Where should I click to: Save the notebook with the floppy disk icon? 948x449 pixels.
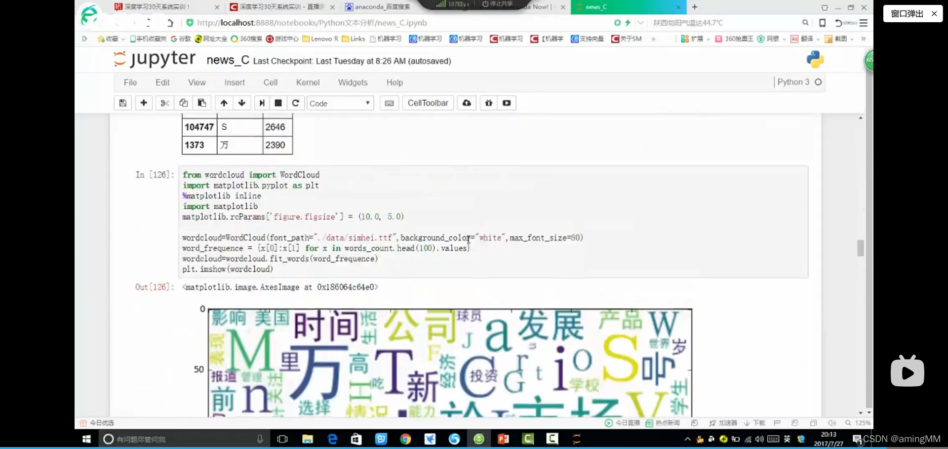(x=123, y=103)
